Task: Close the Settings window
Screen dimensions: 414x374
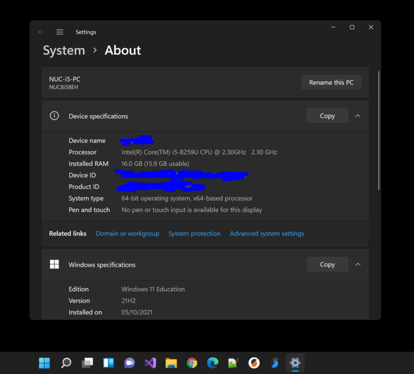Action: point(371,27)
